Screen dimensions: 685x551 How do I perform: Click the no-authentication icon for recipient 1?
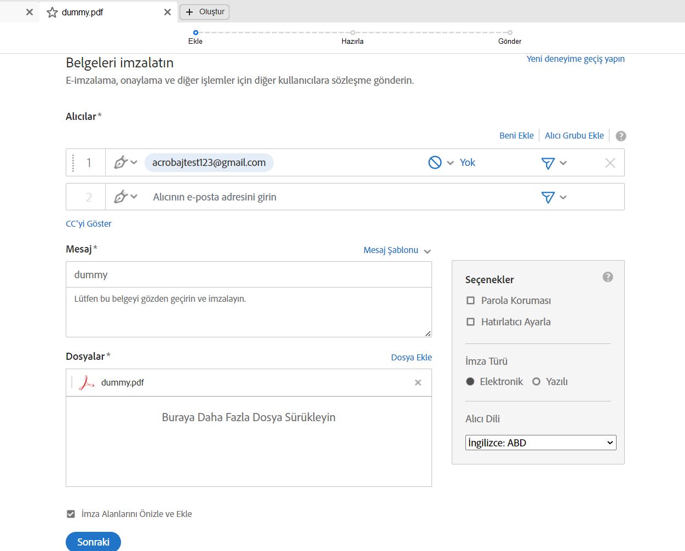(435, 163)
